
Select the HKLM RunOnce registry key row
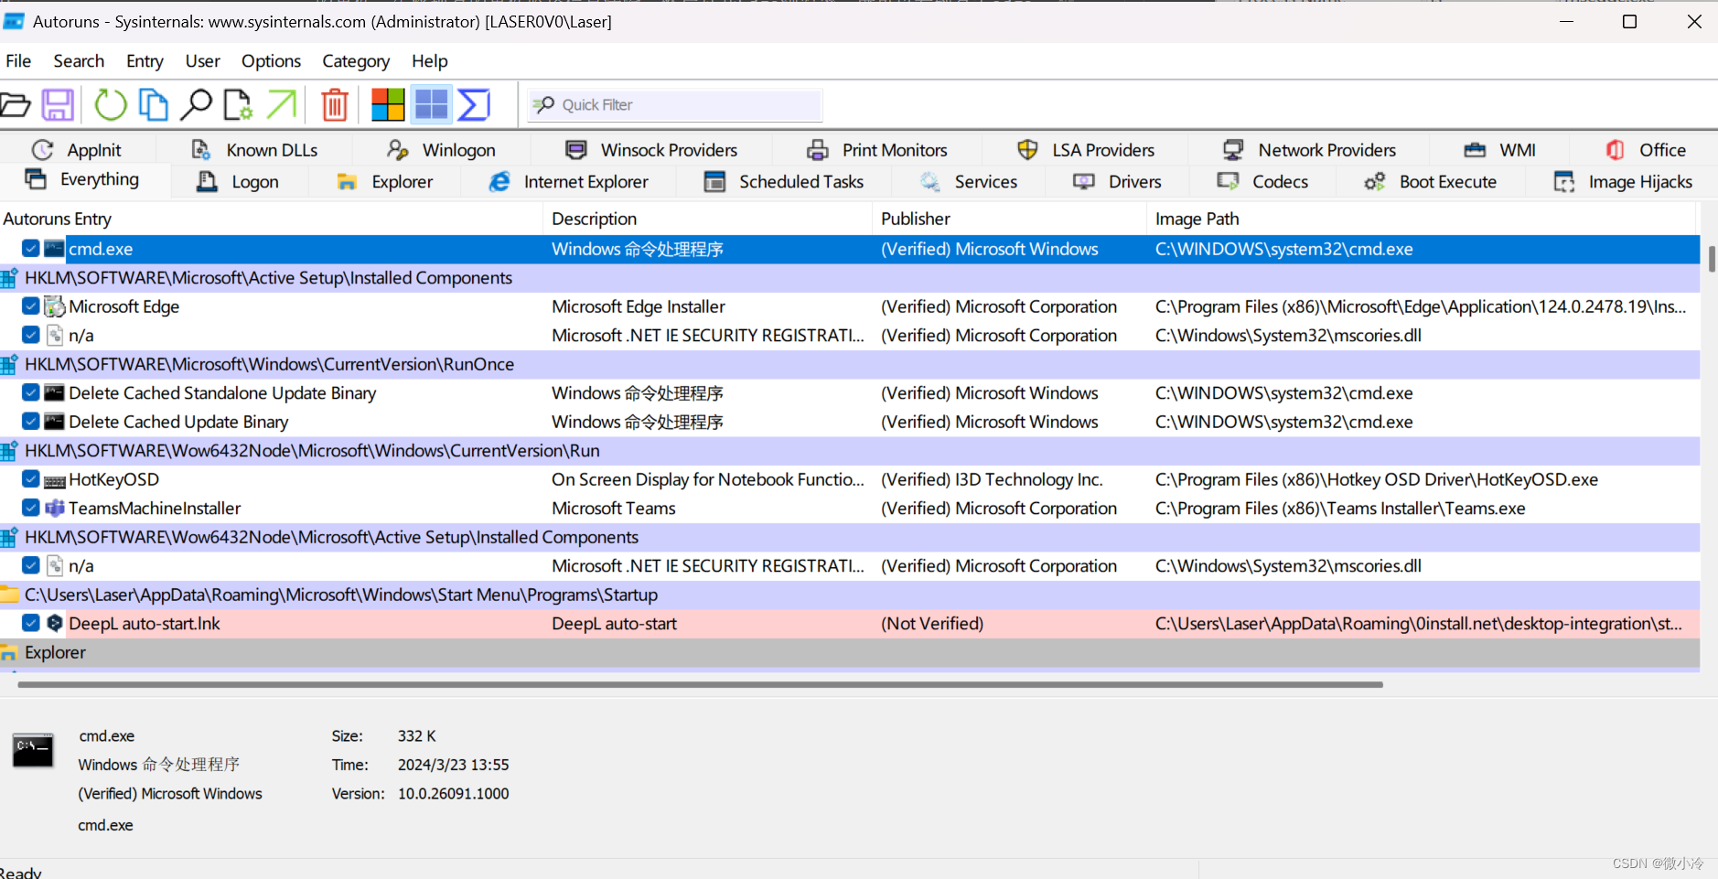coord(850,364)
